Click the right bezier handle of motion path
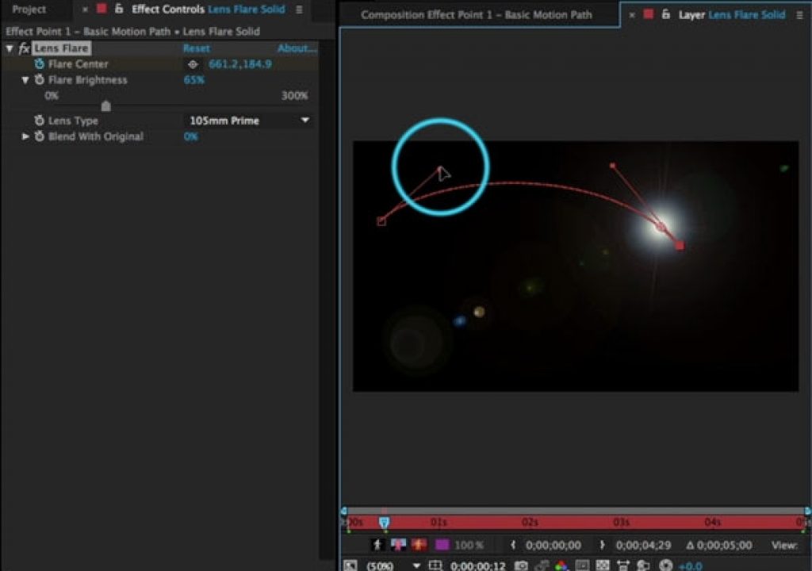Image resolution: width=812 pixels, height=571 pixels. point(613,166)
